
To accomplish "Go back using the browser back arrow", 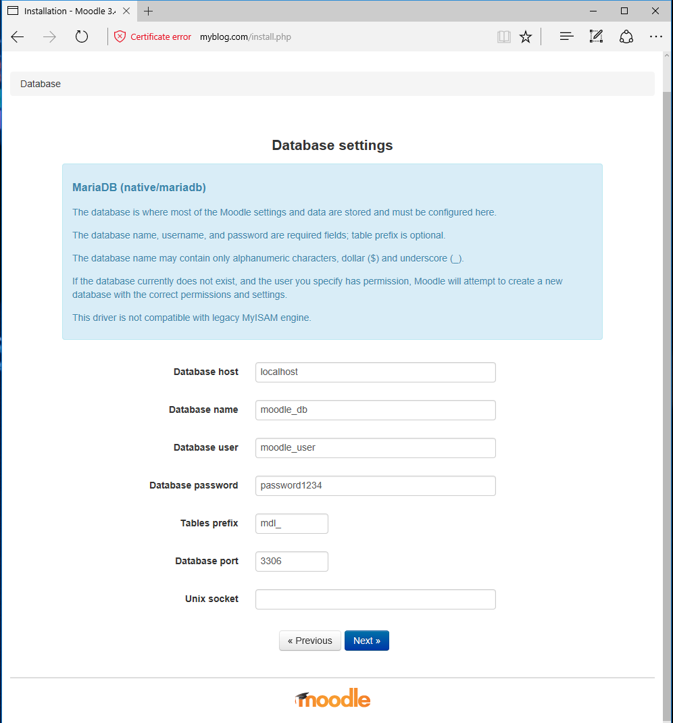I will click(18, 37).
